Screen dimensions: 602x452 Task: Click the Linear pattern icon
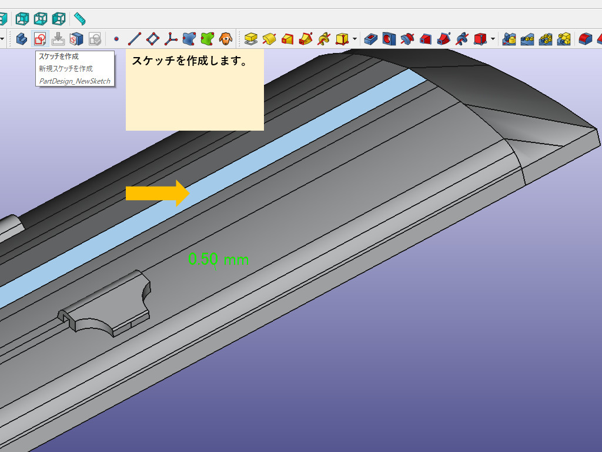pos(527,39)
